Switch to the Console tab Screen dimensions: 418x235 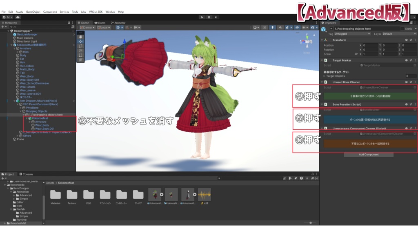[x=26, y=174]
